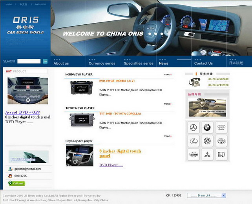
Task: Switch to Japanese version link
Action: tap(236, 63)
